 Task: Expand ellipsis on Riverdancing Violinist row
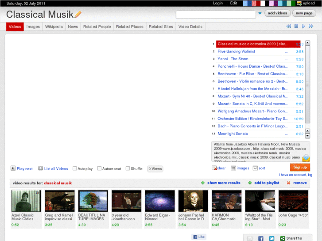click(x=286, y=52)
